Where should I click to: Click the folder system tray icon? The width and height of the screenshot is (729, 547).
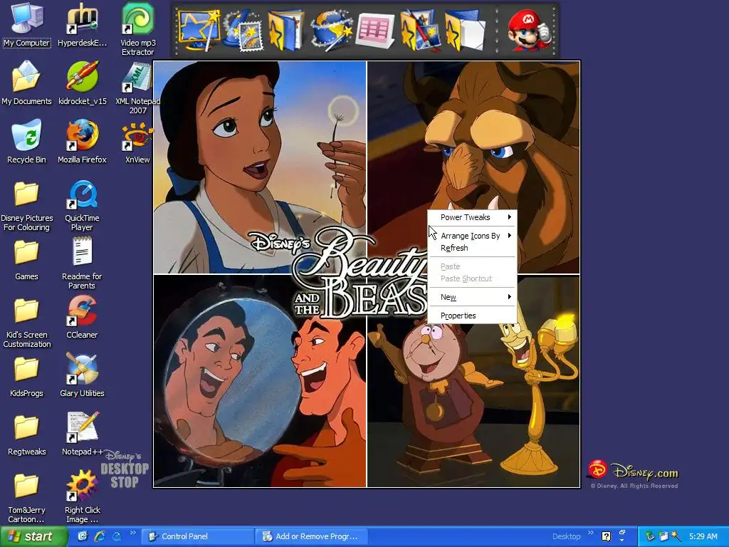[663, 536]
